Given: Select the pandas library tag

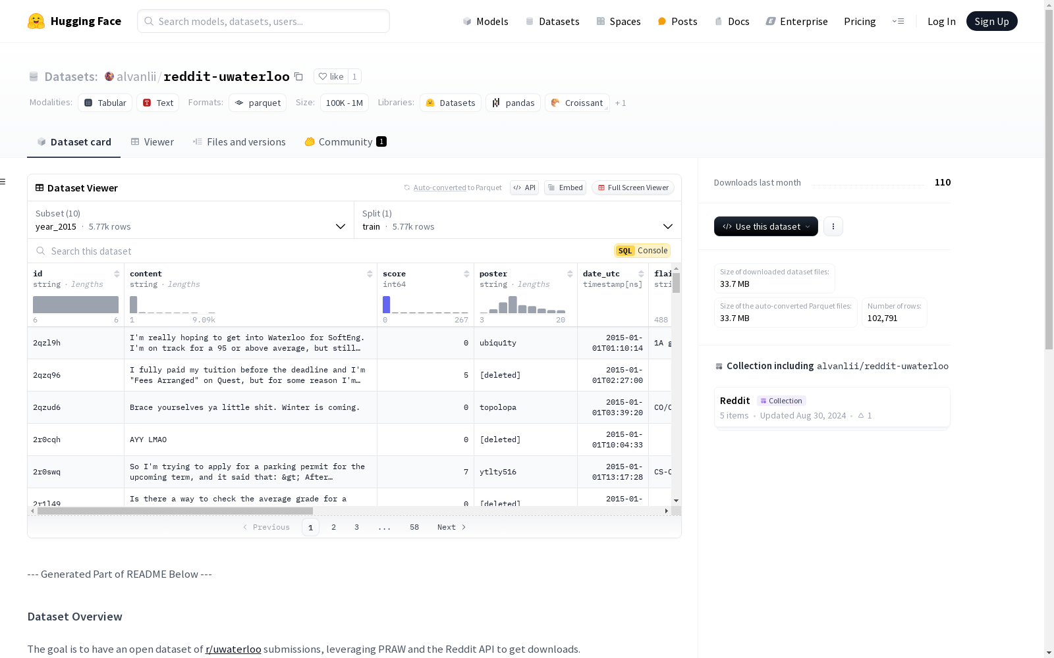Looking at the screenshot, I should [513, 103].
